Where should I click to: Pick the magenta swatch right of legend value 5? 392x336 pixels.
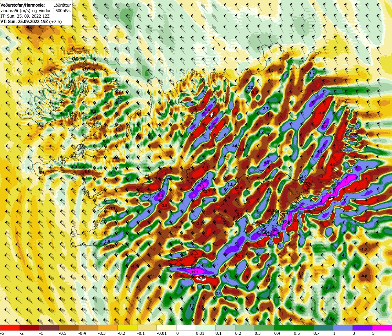(x=382, y=327)
